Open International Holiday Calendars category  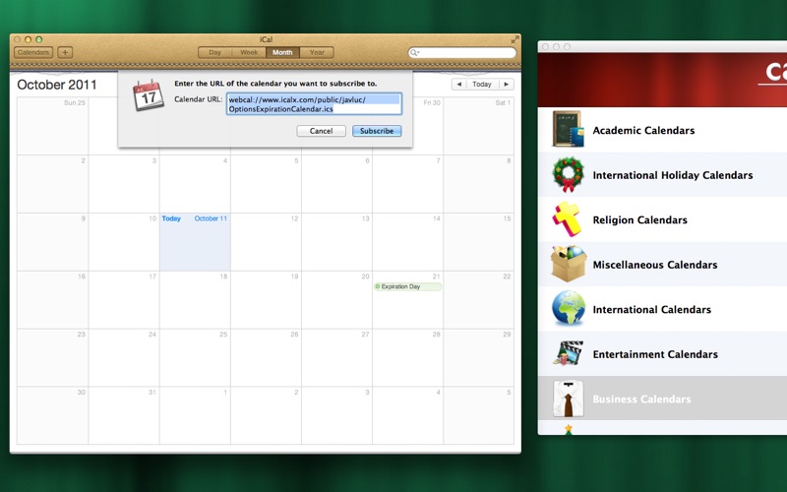[x=662, y=175]
